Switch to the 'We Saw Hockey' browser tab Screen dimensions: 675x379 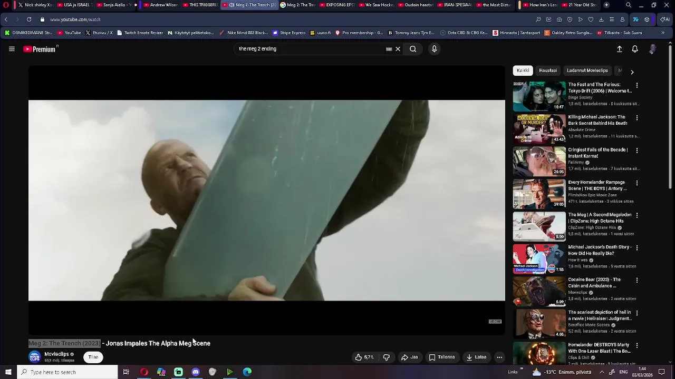click(x=375, y=5)
